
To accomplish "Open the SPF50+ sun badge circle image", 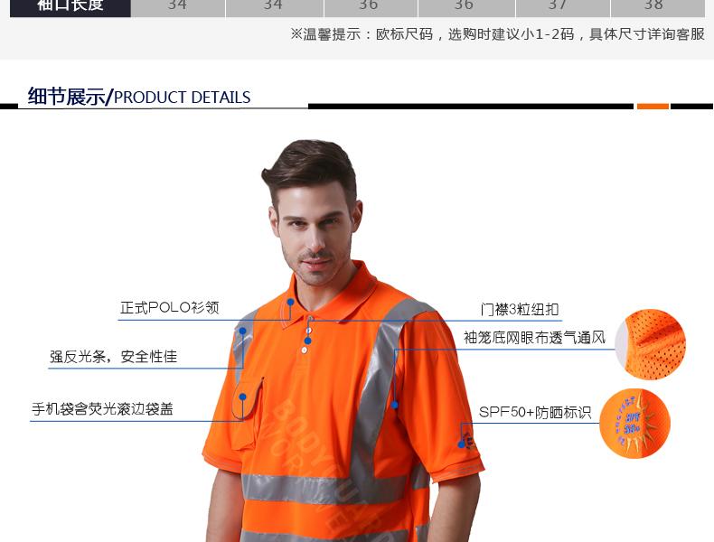I will pos(634,423).
